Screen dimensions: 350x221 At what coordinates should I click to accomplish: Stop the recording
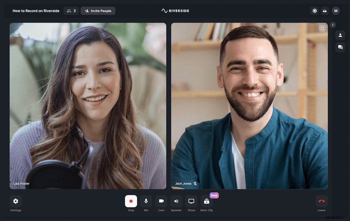(x=131, y=201)
